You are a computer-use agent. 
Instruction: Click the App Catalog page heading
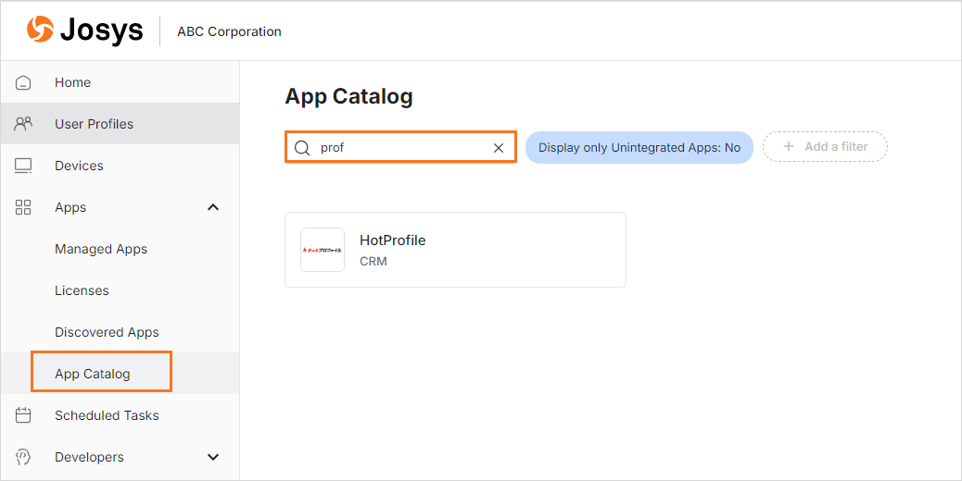(349, 97)
